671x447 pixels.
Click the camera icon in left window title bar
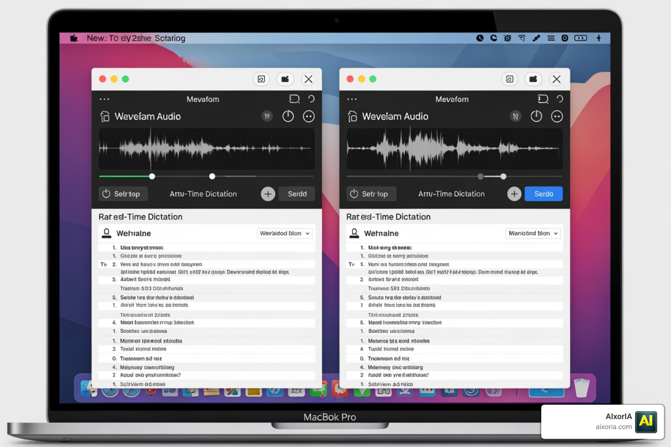coord(285,79)
